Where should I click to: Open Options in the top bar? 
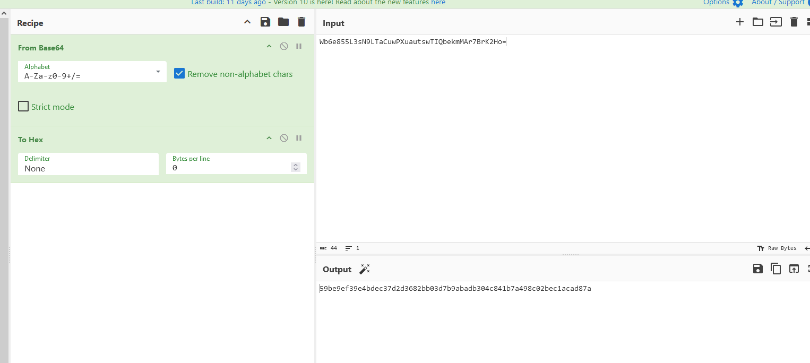[723, 3]
